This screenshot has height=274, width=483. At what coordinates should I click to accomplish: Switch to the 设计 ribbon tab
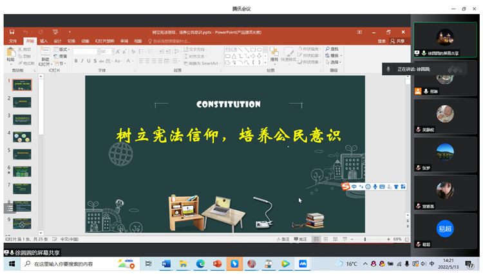click(57, 41)
